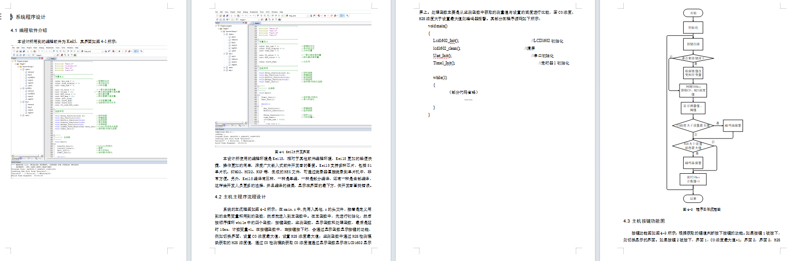
Task: Click the 显示测量值、阈值 flowchart box
Action: pos(693,108)
